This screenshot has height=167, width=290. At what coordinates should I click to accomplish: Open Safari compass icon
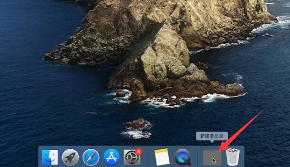91,157
